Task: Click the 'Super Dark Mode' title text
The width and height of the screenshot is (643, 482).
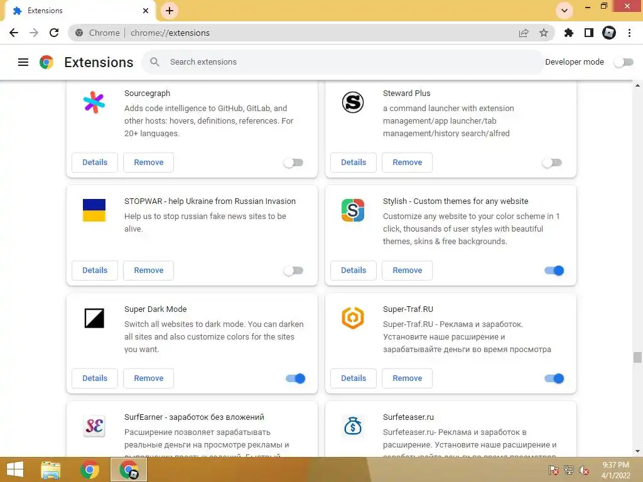Action: [x=156, y=309]
